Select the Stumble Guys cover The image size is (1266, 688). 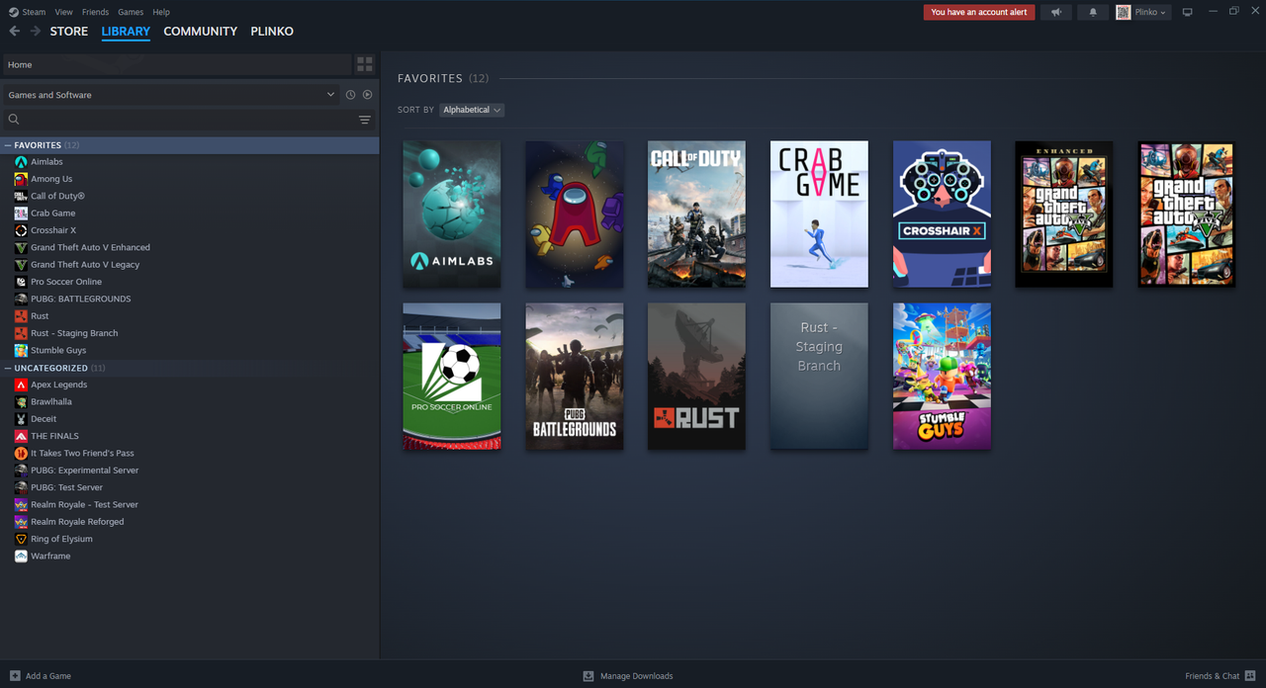[942, 377]
